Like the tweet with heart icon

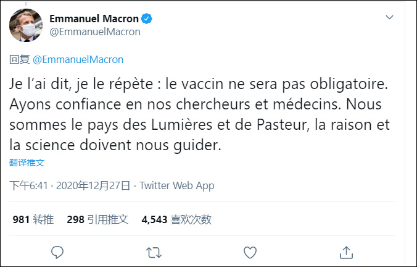pos(250,252)
